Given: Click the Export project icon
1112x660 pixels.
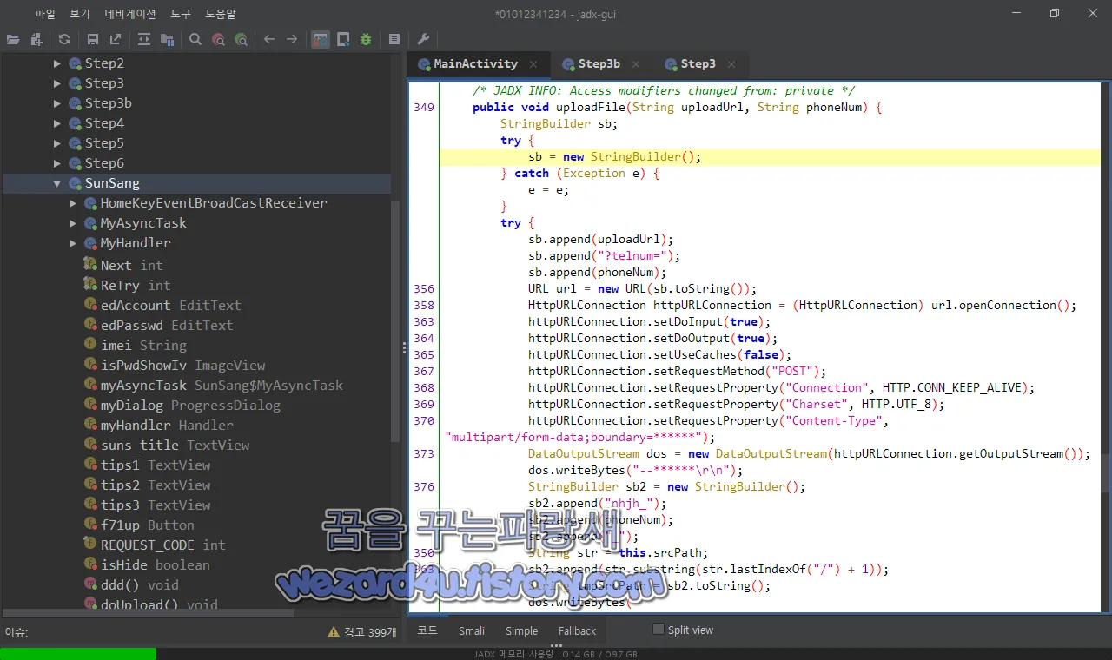Looking at the screenshot, I should pos(116,39).
